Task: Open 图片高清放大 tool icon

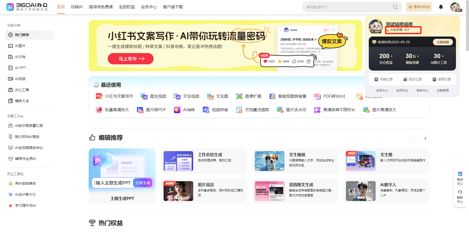Action: [366, 110]
